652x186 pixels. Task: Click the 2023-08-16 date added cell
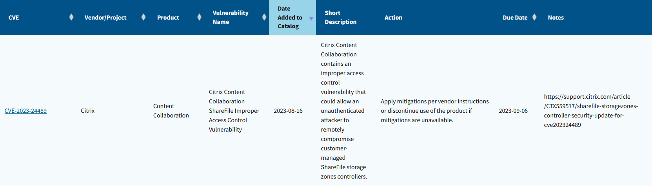pos(288,111)
